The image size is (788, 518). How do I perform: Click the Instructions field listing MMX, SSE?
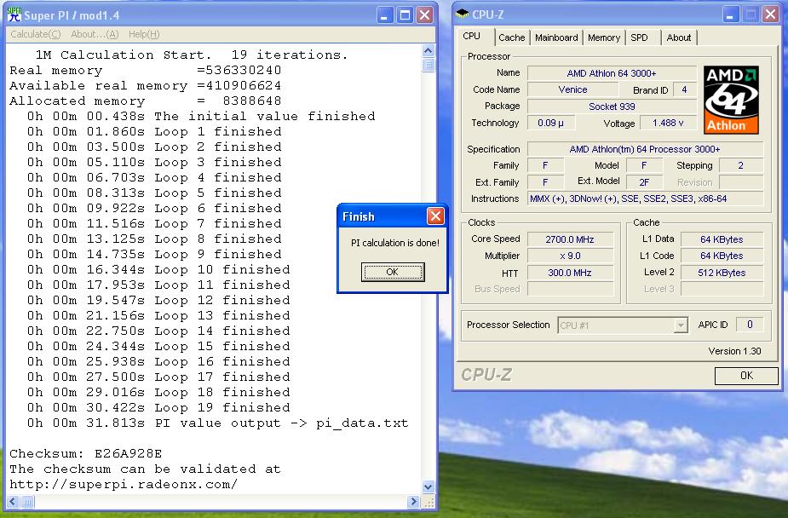pyautogui.click(x=645, y=199)
